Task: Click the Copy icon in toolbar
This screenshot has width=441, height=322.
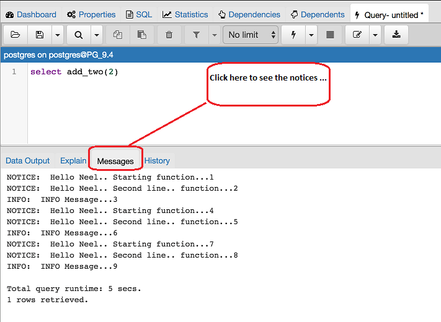Action: coord(118,35)
